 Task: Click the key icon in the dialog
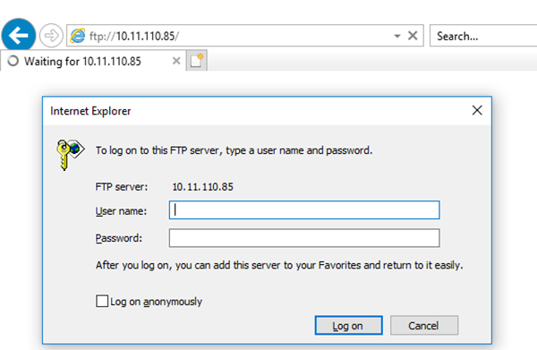tap(70, 154)
